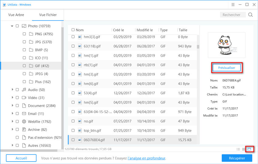Collapse the Photo category
The image size is (258, 164).
[x=12, y=26]
